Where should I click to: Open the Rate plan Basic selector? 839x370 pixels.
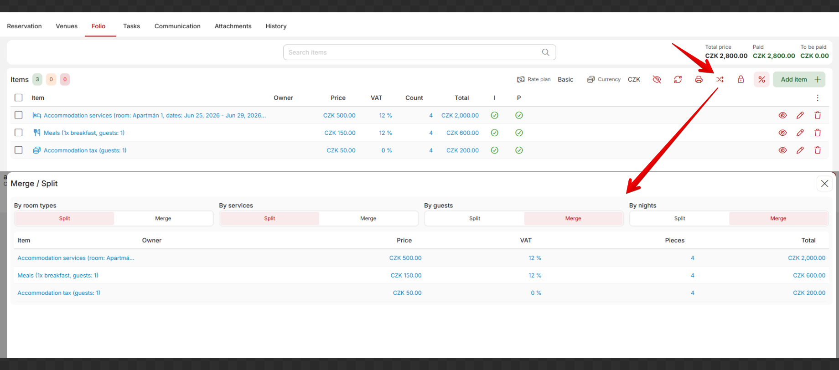click(x=545, y=79)
